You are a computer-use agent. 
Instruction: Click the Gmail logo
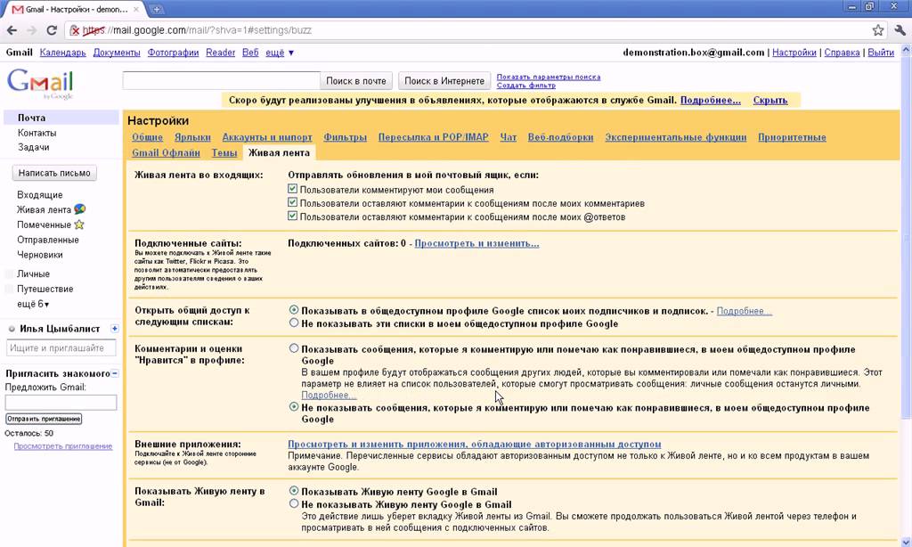(x=39, y=83)
